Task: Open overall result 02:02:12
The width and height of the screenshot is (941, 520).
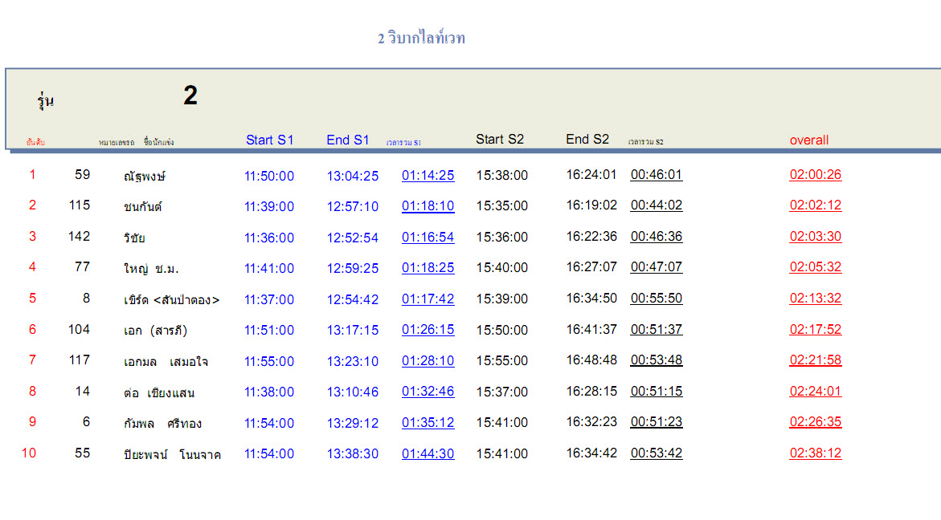Action: coord(815,205)
